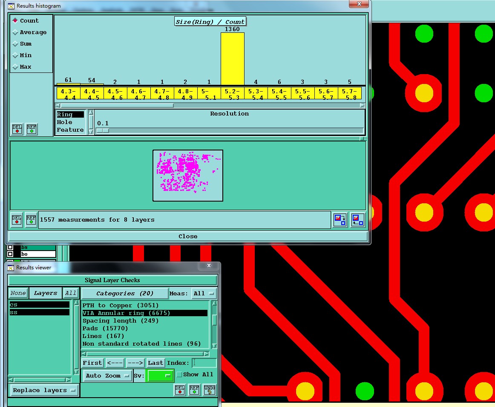Open green Sv color dropdown
495x407 pixels.
[x=160, y=376]
